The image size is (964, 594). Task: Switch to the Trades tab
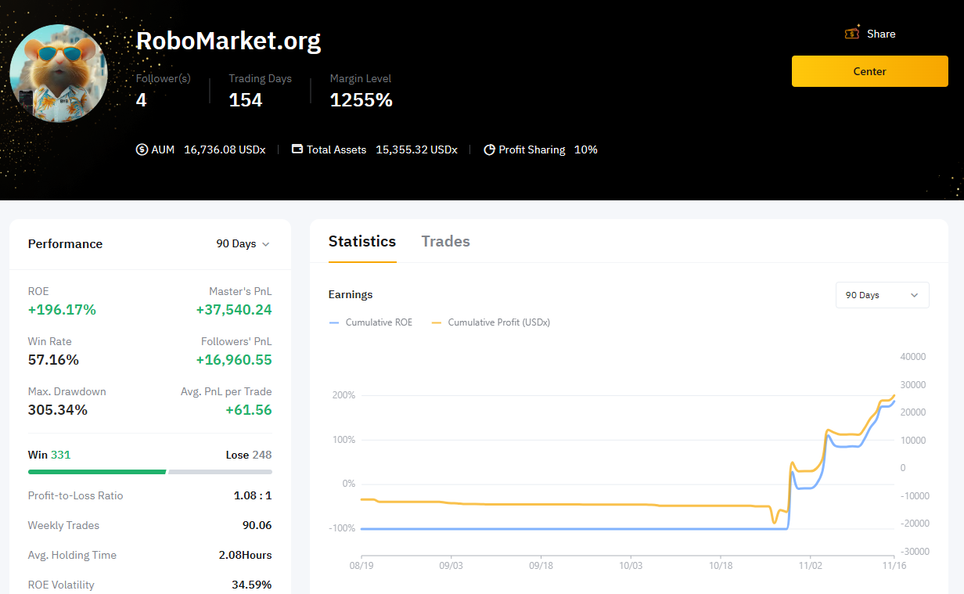(445, 242)
